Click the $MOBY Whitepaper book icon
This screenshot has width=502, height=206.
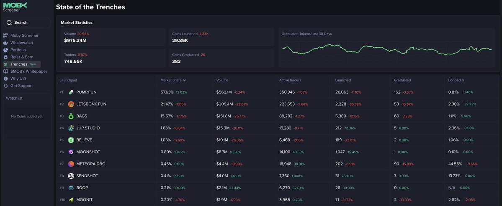click(5, 71)
